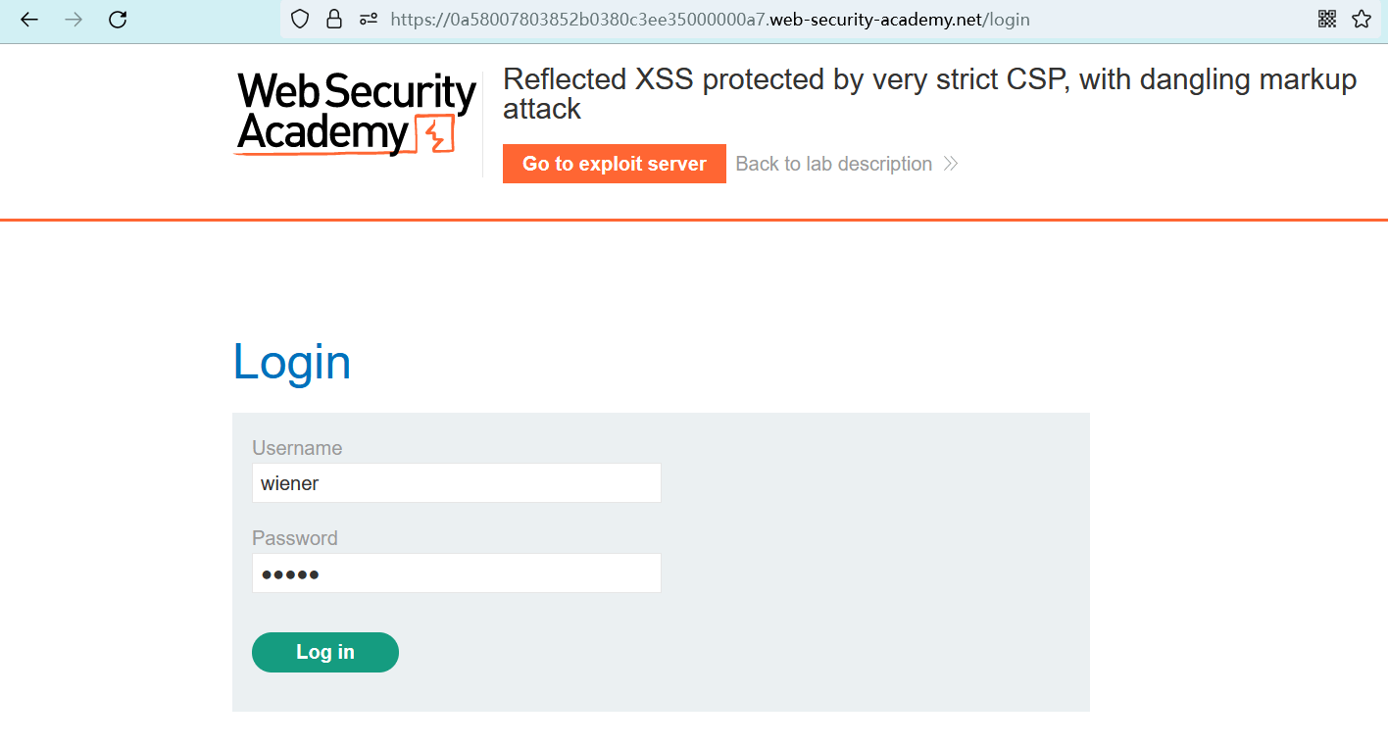Click the double chevron after lab description
The height and width of the screenshot is (747, 1388).
point(950,164)
